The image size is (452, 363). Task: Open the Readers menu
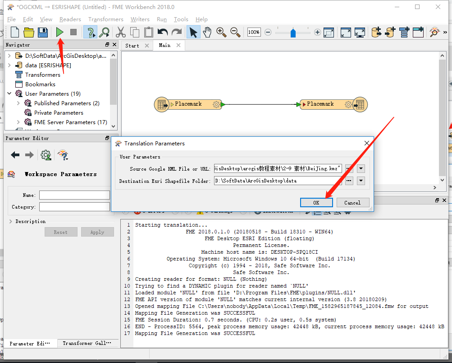click(70, 19)
